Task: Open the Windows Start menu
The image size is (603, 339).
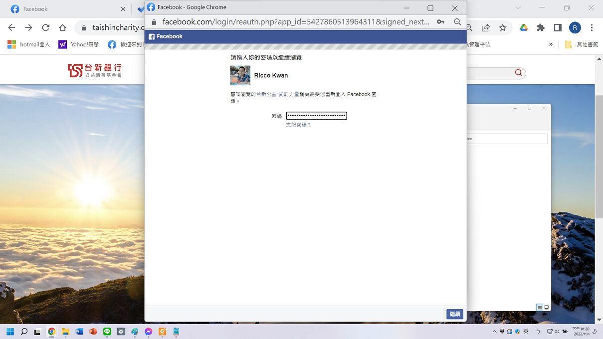Action: tap(10, 332)
